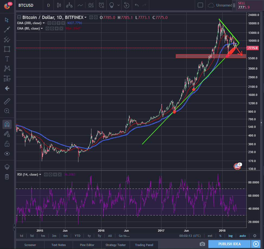The height and width of the screenshot is (249, 264).
Task: Open the Screener tab
Action: click(30, 245)
